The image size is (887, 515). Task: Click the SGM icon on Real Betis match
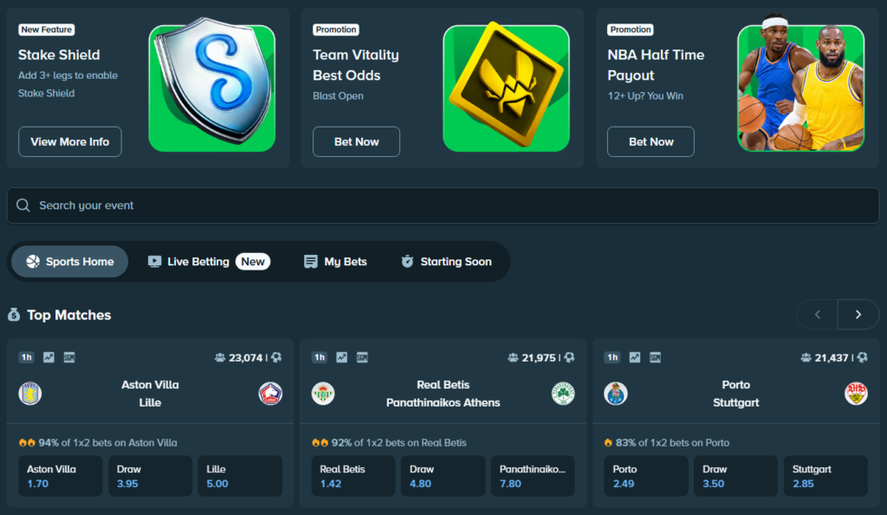tap(362, 357)
